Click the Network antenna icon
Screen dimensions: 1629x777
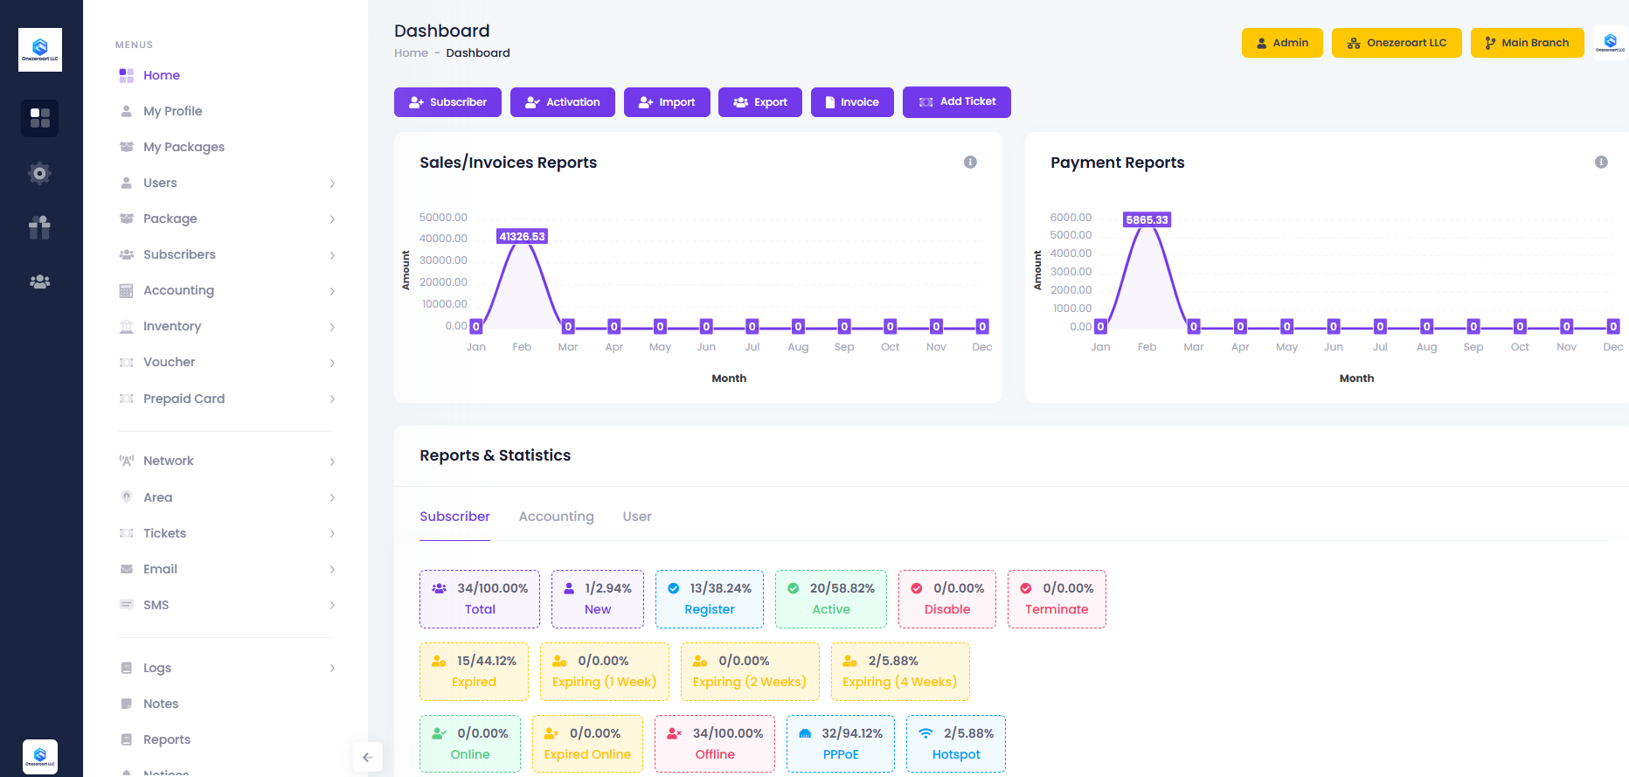pyautogui.click(x=127, y=461)
